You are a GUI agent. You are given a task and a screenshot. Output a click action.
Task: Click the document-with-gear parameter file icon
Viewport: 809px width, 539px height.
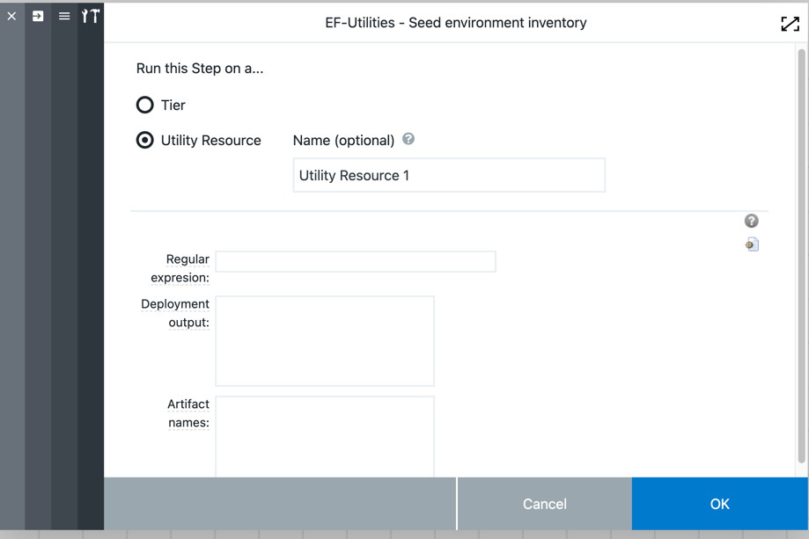click(751, 244)
